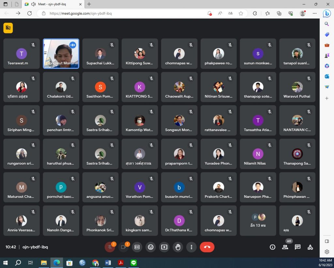Screen dimensions: 334x268
Task: Click Sasithon Pom orange S avatar
Action: [x=100, y=87]
